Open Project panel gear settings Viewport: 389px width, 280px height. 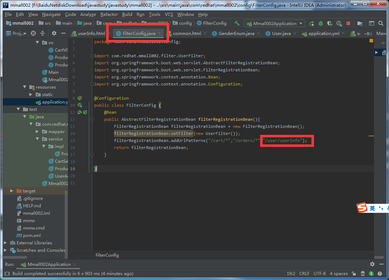pyautogui.click(x=54, y=33)
